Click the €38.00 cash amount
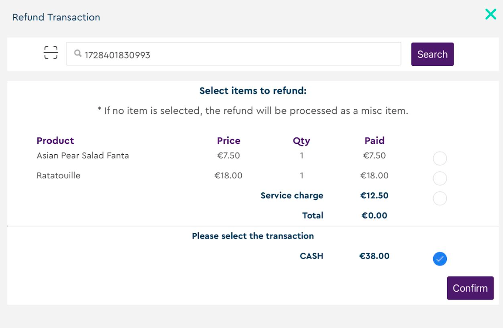This screenshot has height=328, width=503. (374, 256)
